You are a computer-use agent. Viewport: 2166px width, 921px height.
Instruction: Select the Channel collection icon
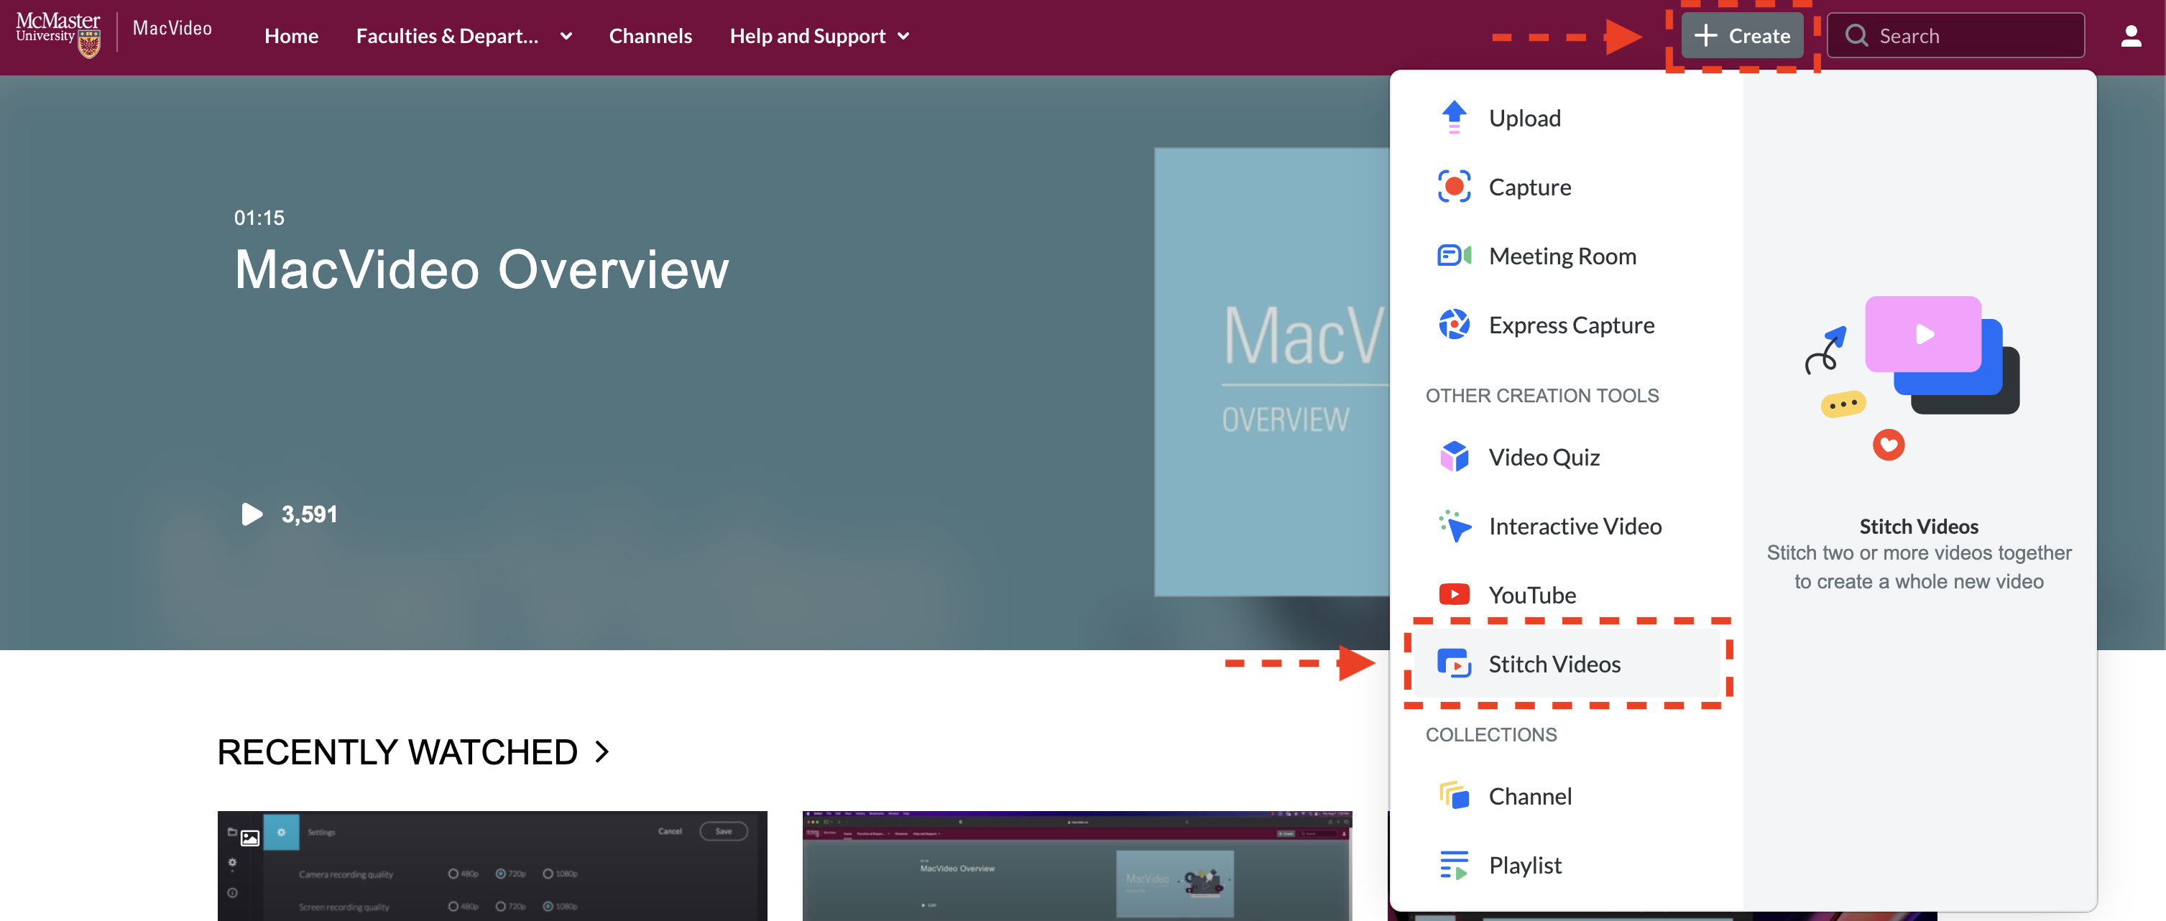pyautogui.click(x=1454, y=796)
